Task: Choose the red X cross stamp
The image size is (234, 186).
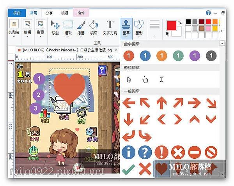Action: point(145,169)
